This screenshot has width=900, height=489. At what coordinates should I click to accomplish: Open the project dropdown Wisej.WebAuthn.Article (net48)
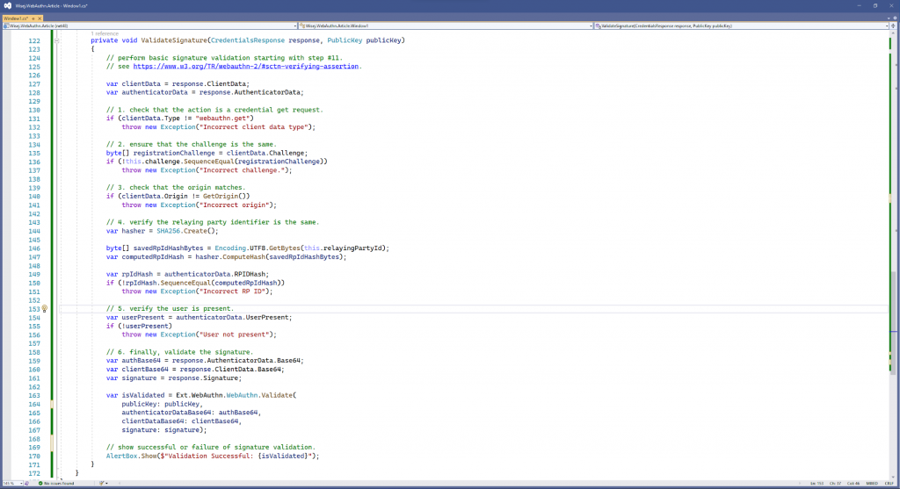[149, 25]
